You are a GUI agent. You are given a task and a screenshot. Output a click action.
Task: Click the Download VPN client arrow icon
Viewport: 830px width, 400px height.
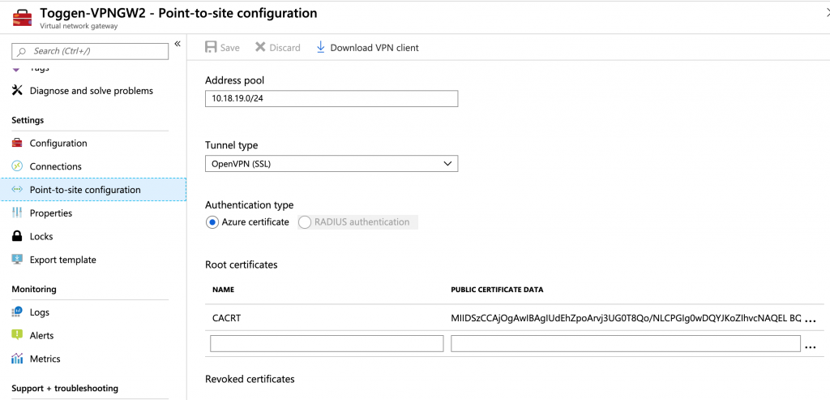[x=320, y=48]
